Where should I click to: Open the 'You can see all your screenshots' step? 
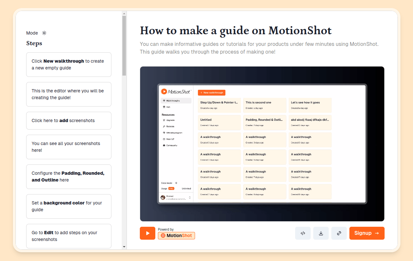(x=69, y=147)
